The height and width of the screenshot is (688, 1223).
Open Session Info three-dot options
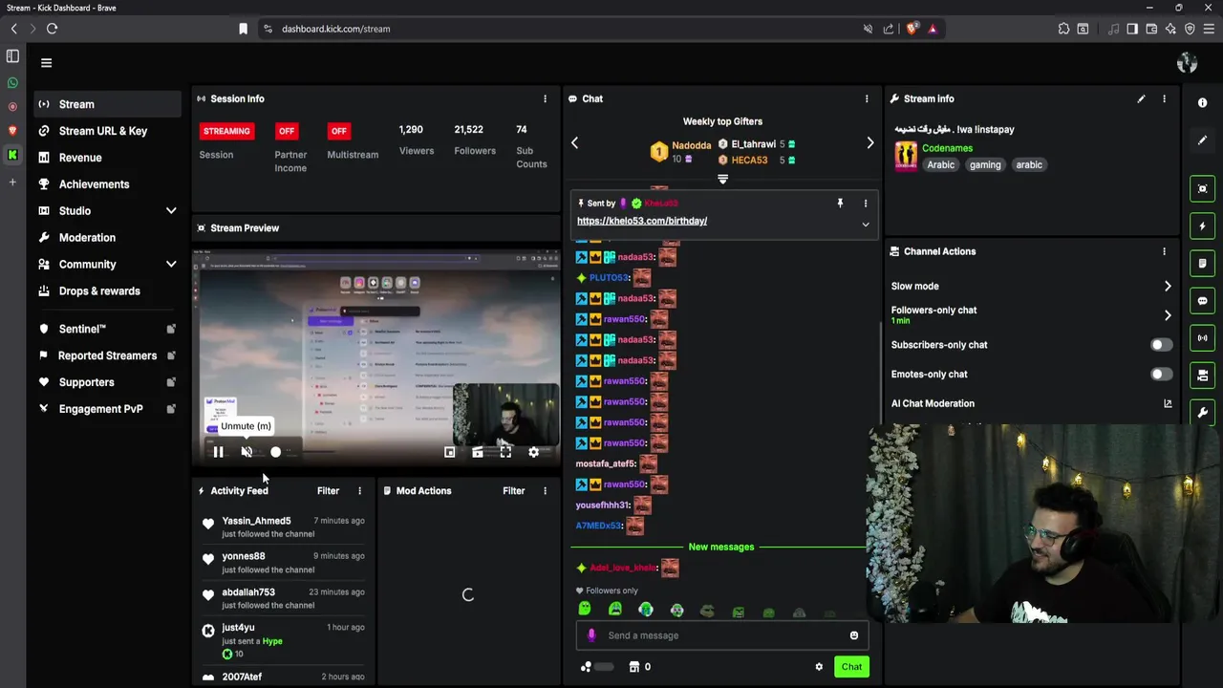pyautogui.click(x=545, y=98)
